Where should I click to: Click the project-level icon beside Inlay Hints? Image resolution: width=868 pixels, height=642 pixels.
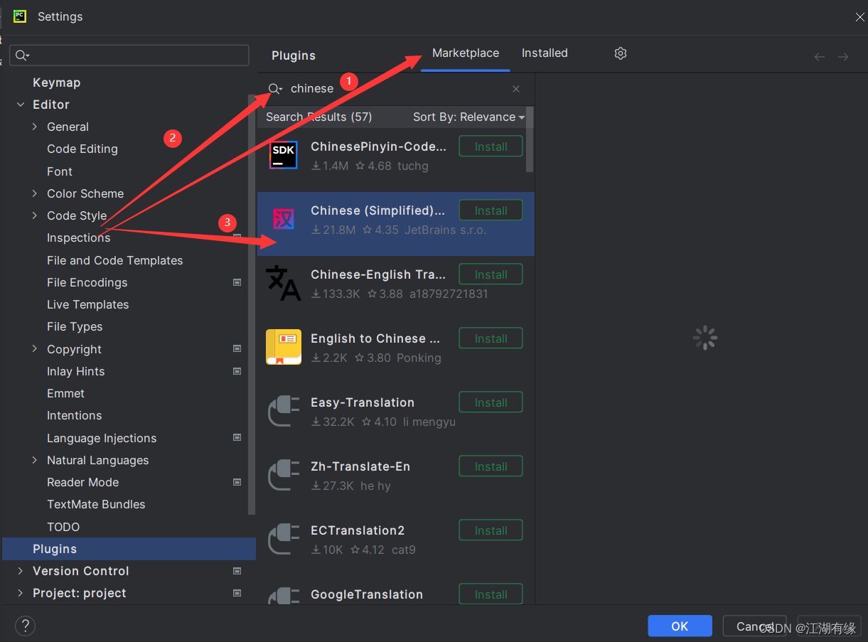pyautogui.click(x=237, y=371)
